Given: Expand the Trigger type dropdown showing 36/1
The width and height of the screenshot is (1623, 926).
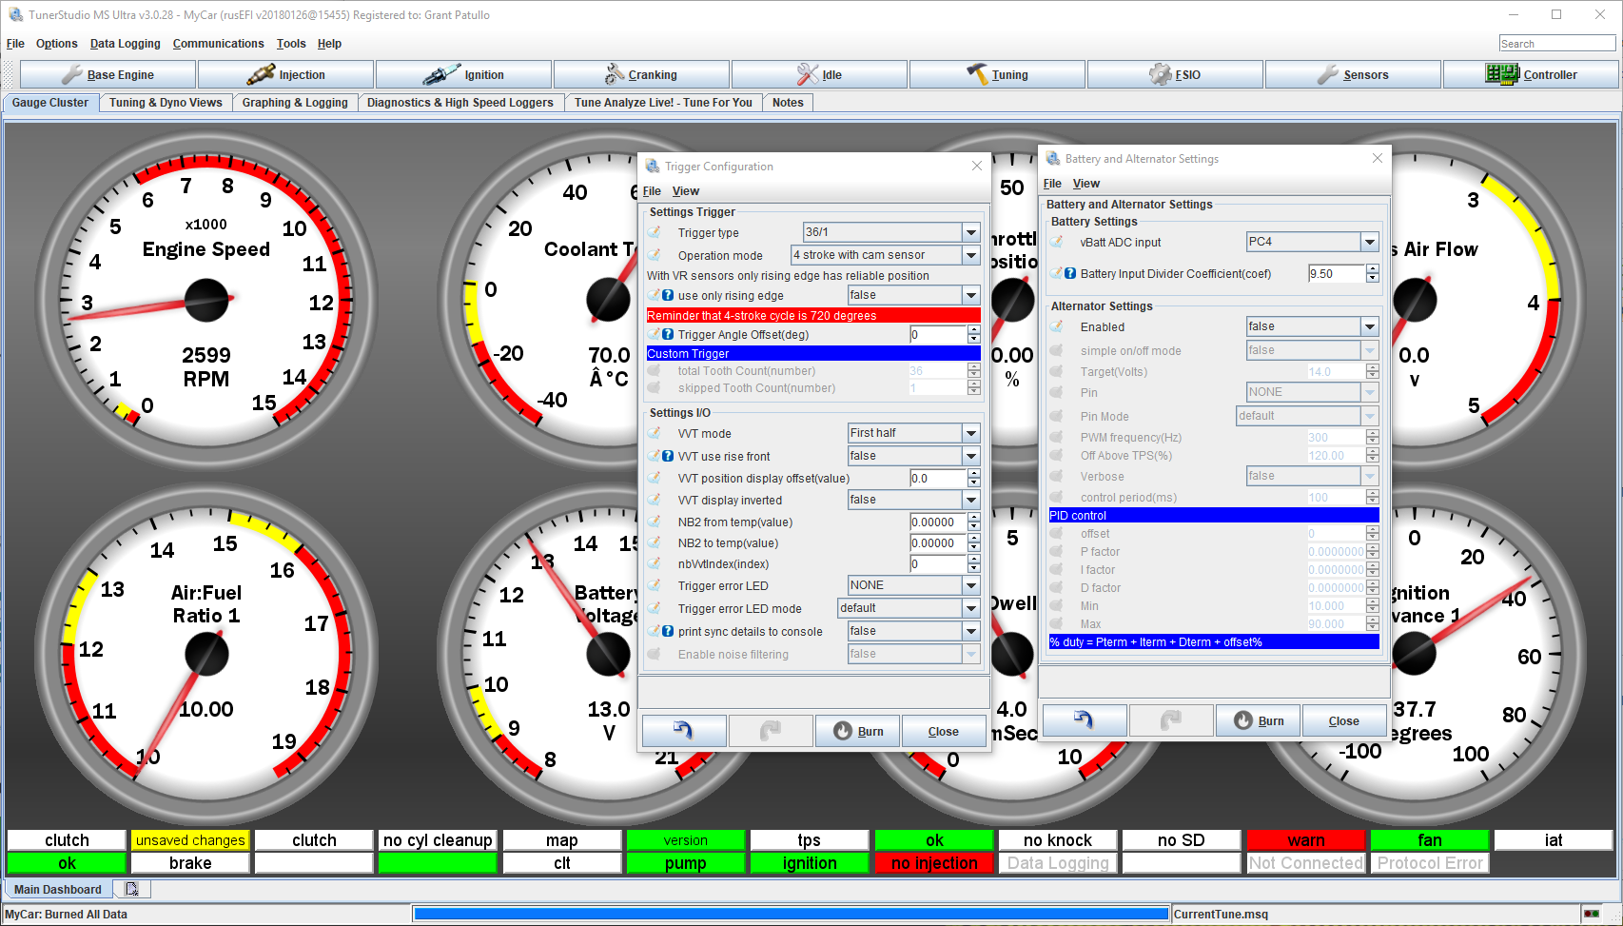Looking at the screenshot, I should 971,232.
